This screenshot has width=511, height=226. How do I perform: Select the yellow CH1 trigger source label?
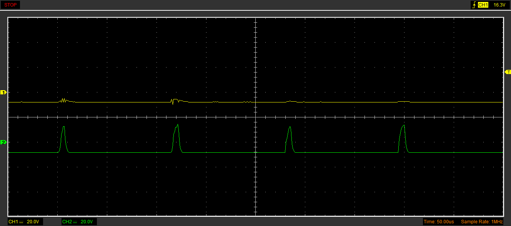pyautogui.click(x=483, y=5)
